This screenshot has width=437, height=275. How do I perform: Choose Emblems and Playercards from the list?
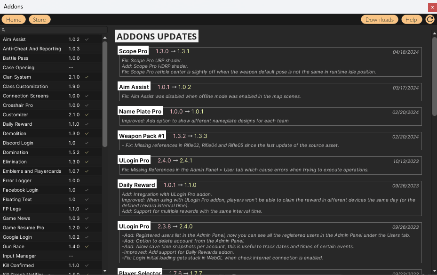point(32,171)
